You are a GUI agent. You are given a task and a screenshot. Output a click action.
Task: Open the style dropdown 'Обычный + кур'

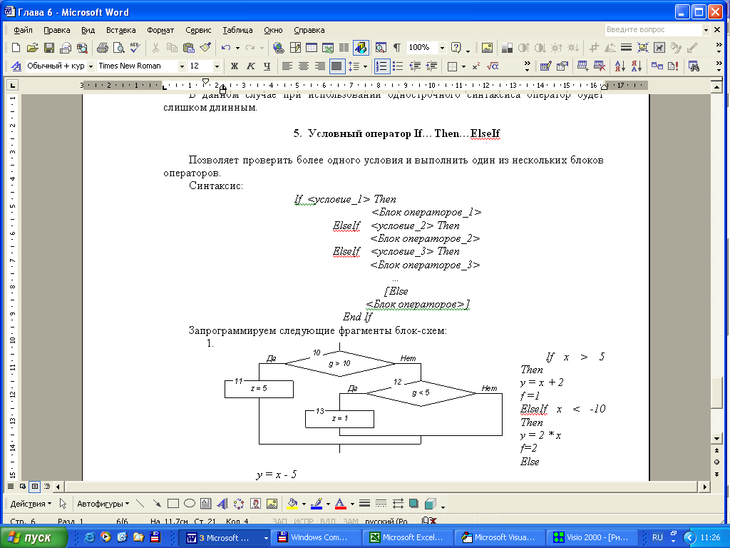[x=91, y=66]
